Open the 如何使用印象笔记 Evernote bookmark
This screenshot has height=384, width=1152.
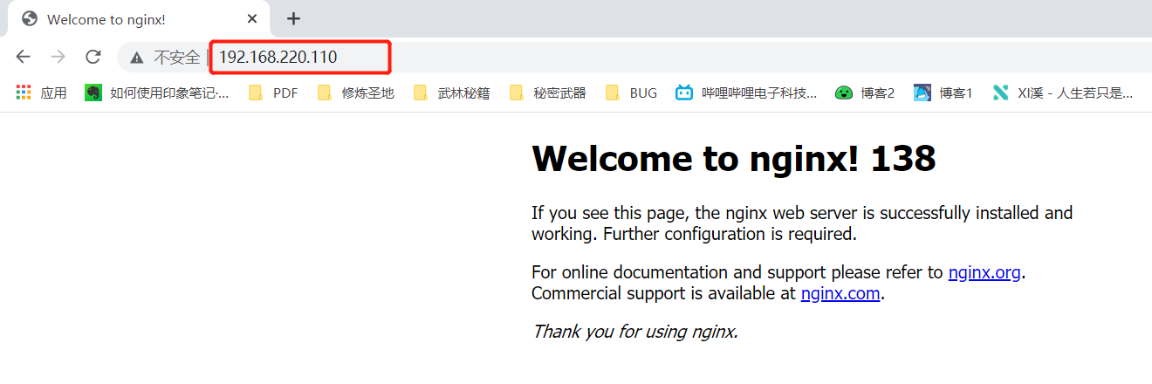coord(157,93)
